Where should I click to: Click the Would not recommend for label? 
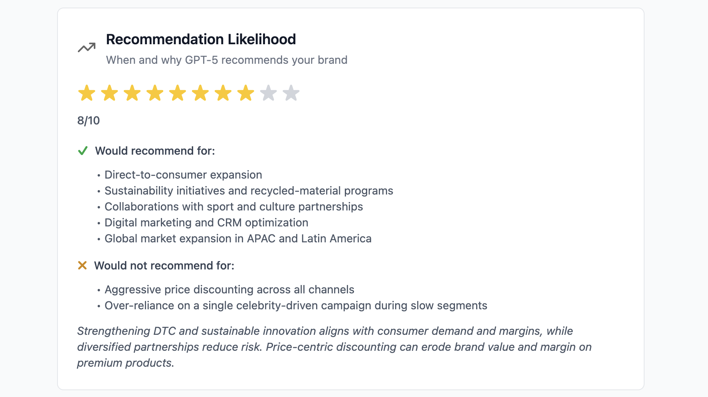pos(164,266)
